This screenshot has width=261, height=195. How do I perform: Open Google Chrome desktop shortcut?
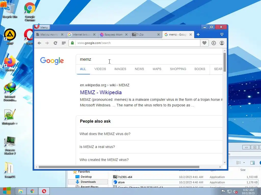click(x=30, y=12)
